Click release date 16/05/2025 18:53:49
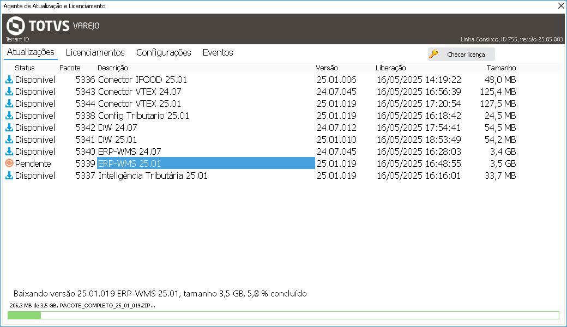567x327 pixels. (x=419, y=139)
